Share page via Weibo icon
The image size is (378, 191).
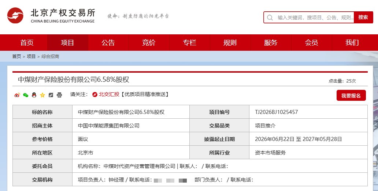pyautogui.click(x=17, y=95)
